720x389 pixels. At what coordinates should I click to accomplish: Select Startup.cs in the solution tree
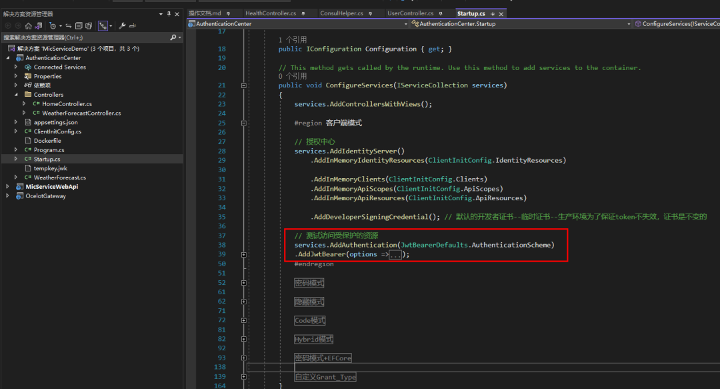point(47,159)
